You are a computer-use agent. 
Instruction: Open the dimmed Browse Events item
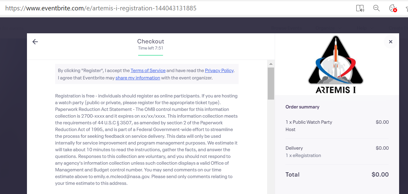[286, 28]
